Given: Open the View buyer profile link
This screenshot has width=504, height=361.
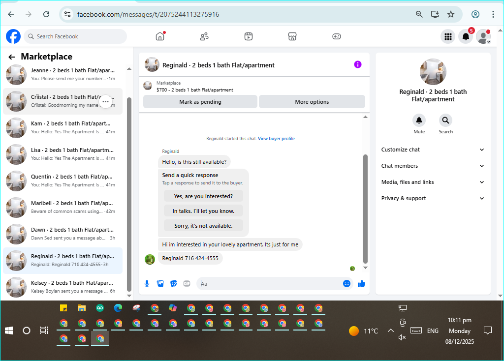Looking at the screenshot, I should (276, 139).
